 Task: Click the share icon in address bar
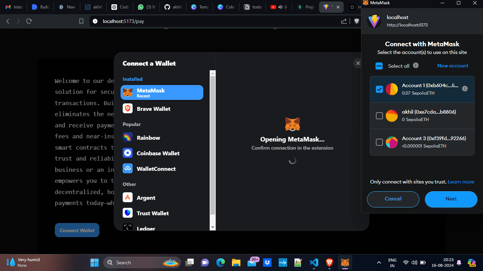pos(344,21)
